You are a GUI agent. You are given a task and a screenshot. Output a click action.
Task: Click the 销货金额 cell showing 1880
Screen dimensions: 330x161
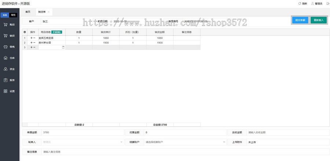pyautogui.click(x=160, y=38)
